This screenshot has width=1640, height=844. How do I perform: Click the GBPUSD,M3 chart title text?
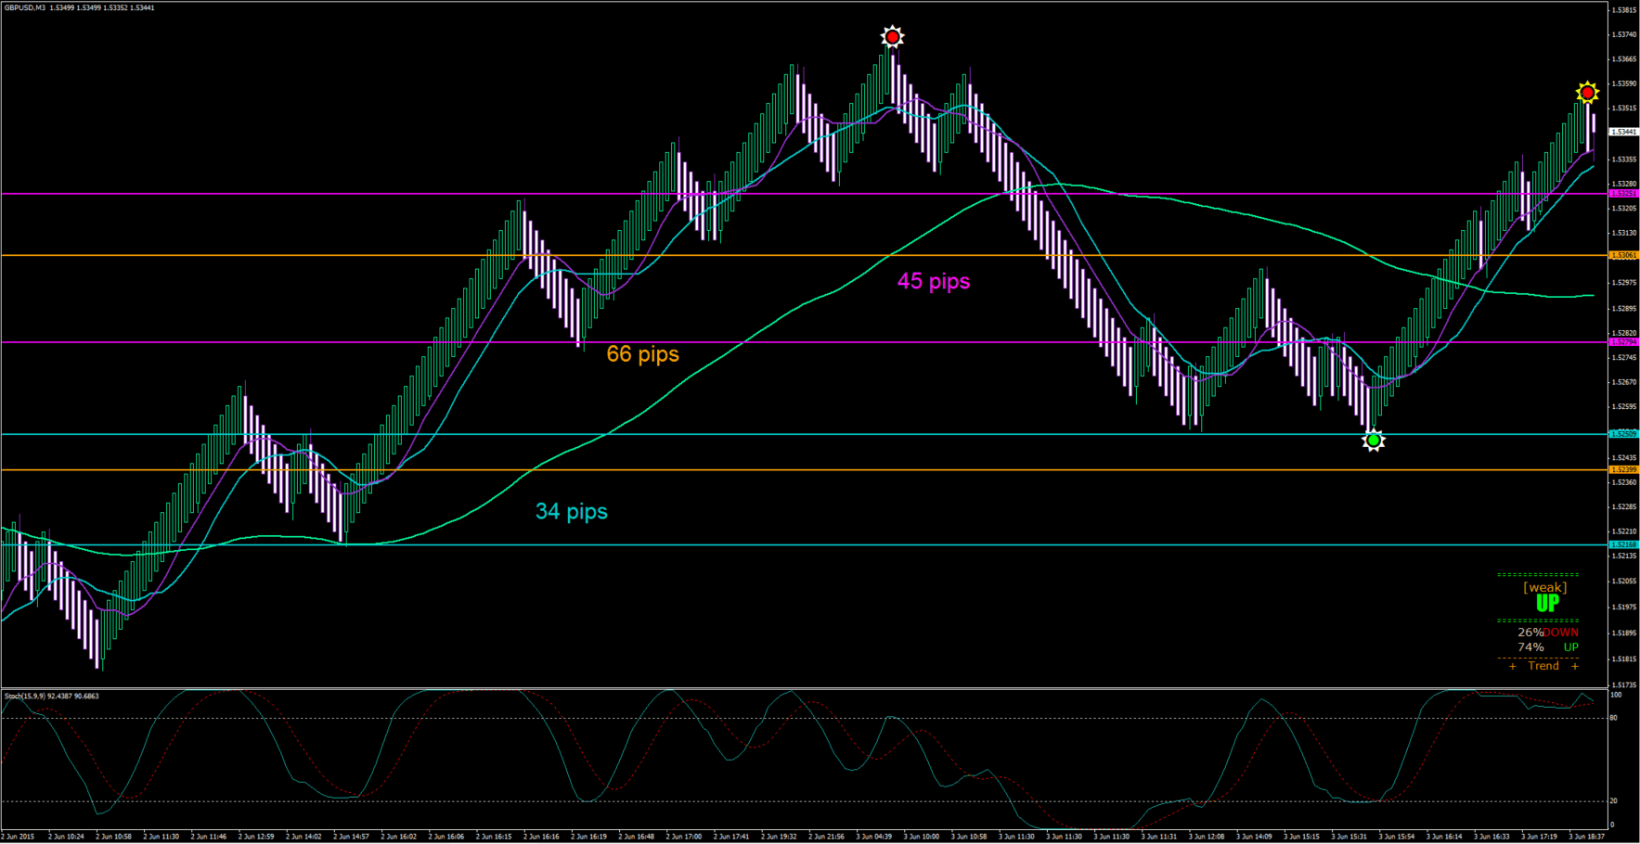25,7
